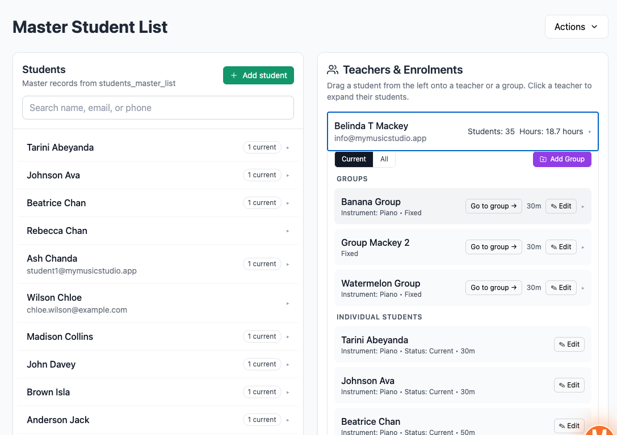Viewport: 617px width, 435px height.
Task: Enable the All students filter
Action: [384, 159]
